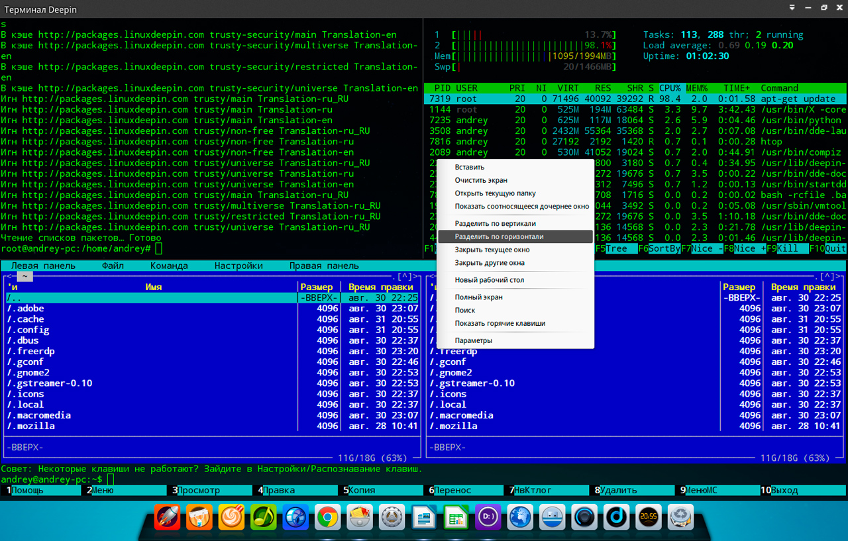Open the green music note player
This screenshot has height=541, width=848.
[263, 516]
